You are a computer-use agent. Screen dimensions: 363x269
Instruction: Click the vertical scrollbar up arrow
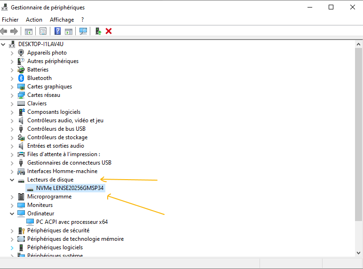coord(359,44)
